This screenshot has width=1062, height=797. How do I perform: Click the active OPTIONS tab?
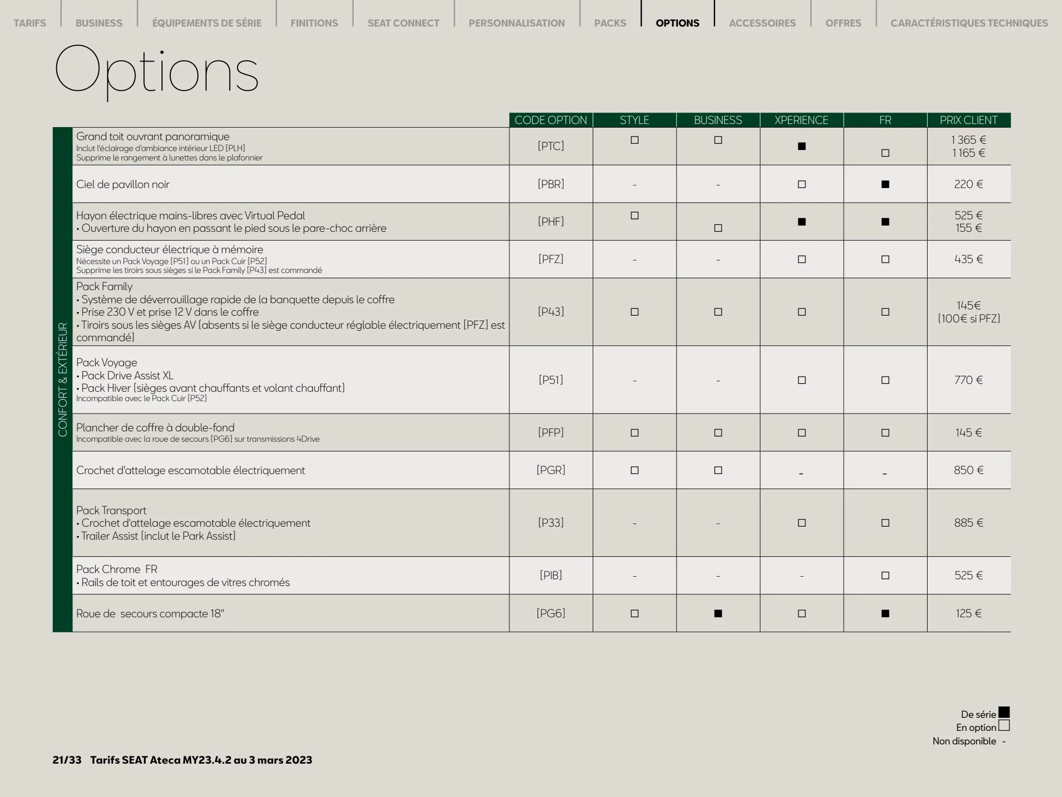(x=678, y=23)
